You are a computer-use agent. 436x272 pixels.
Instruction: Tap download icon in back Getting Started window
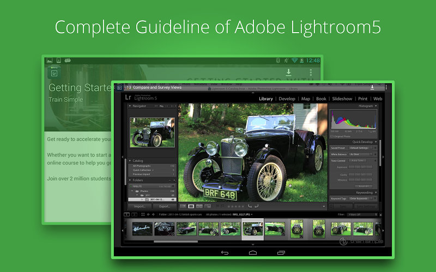289,73
